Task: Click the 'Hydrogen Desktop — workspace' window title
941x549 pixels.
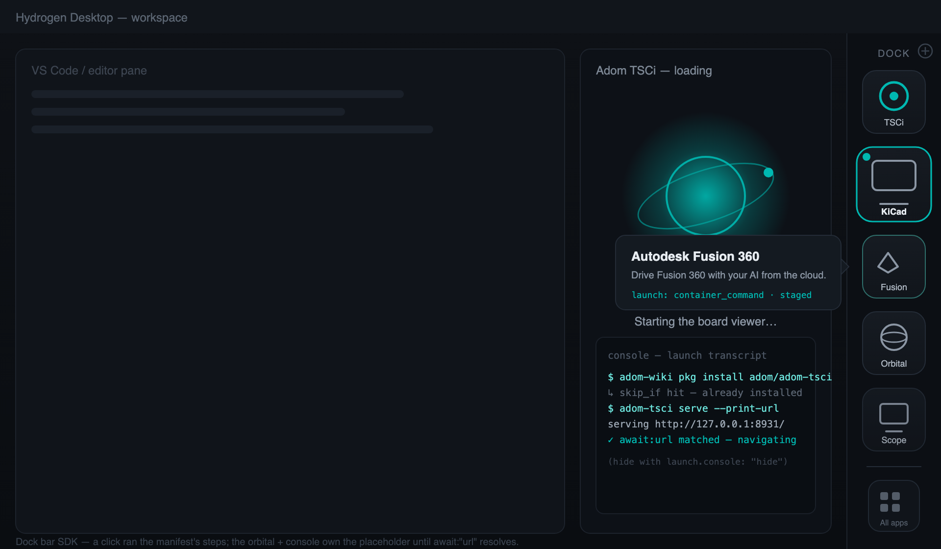Action: pyautogui.click(x=101, y=18)
